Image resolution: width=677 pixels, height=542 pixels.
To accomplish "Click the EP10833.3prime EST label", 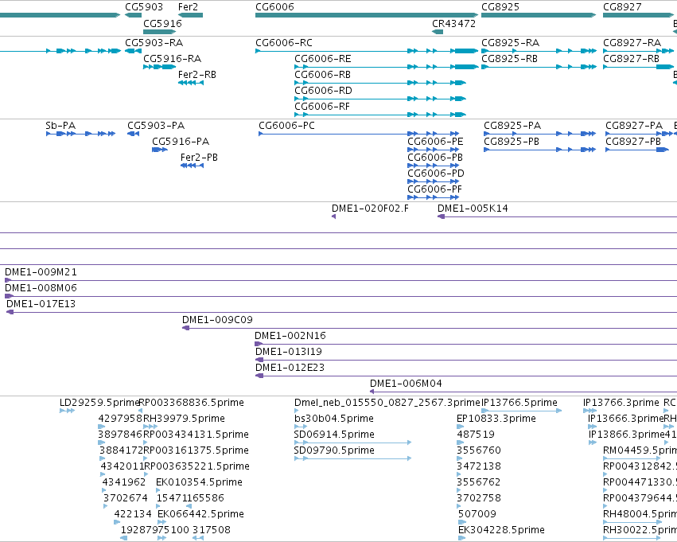I will click(496, 419).
